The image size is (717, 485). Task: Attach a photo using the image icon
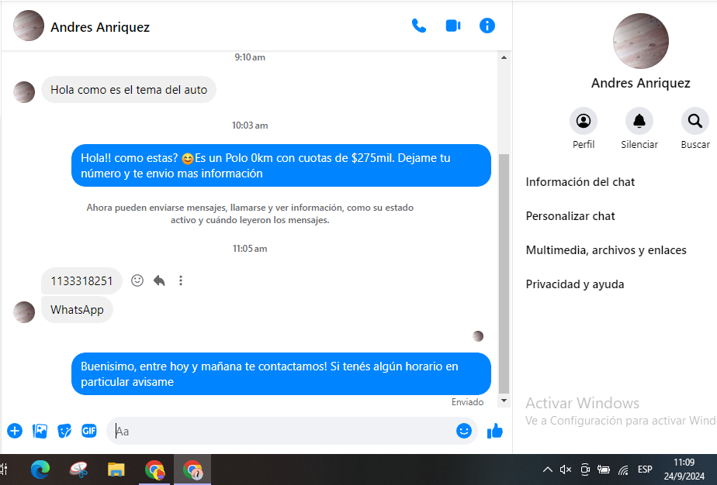pyautogui.click(x=40, y=431)
